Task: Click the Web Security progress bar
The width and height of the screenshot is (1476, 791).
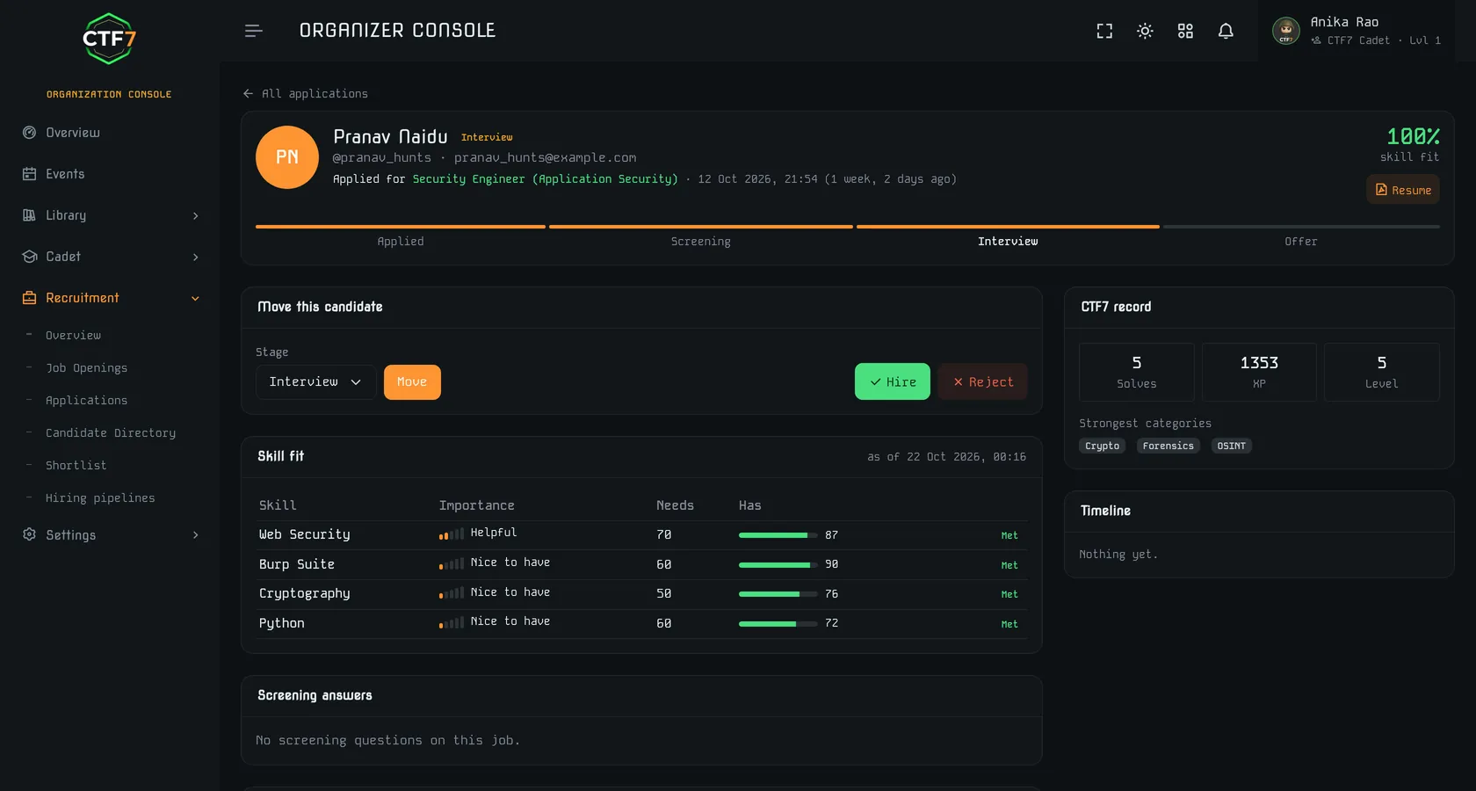Action: point(778,535)
